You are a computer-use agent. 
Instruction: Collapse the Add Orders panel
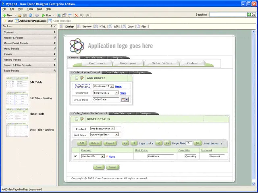tap(76, 78)
